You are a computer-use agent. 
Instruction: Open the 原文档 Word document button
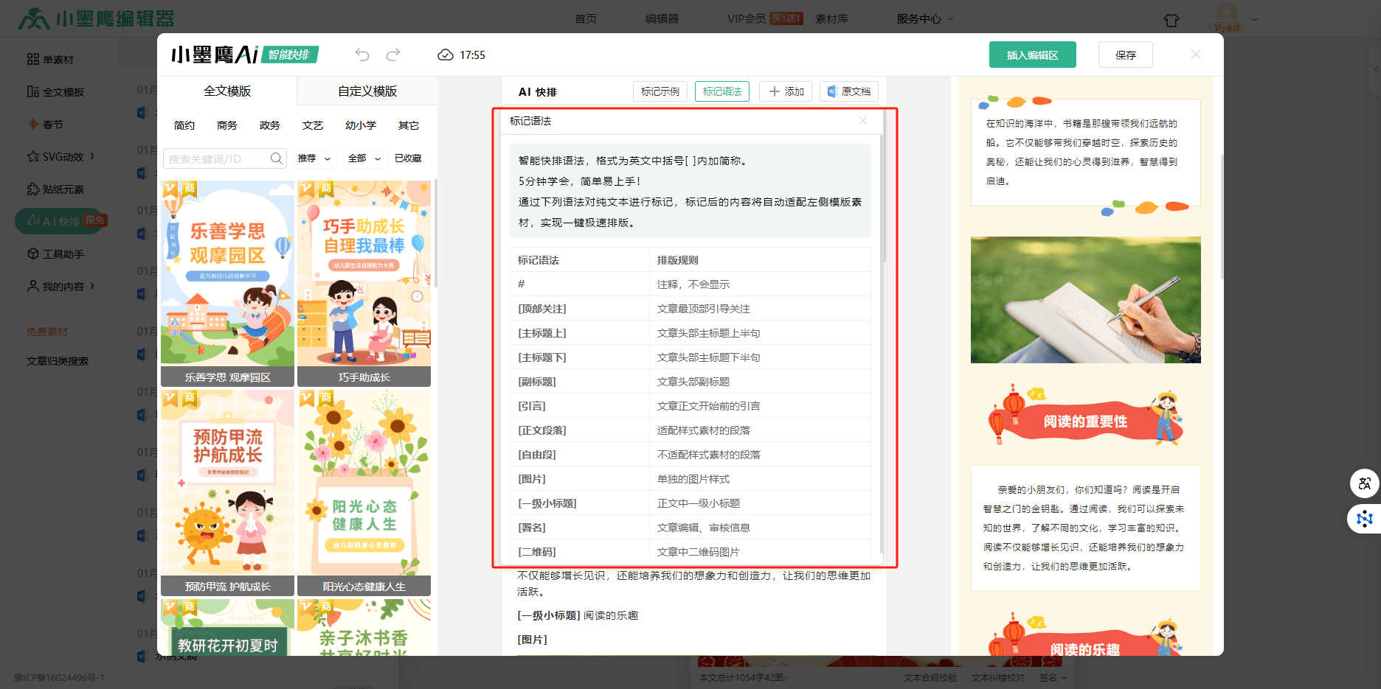848,91
